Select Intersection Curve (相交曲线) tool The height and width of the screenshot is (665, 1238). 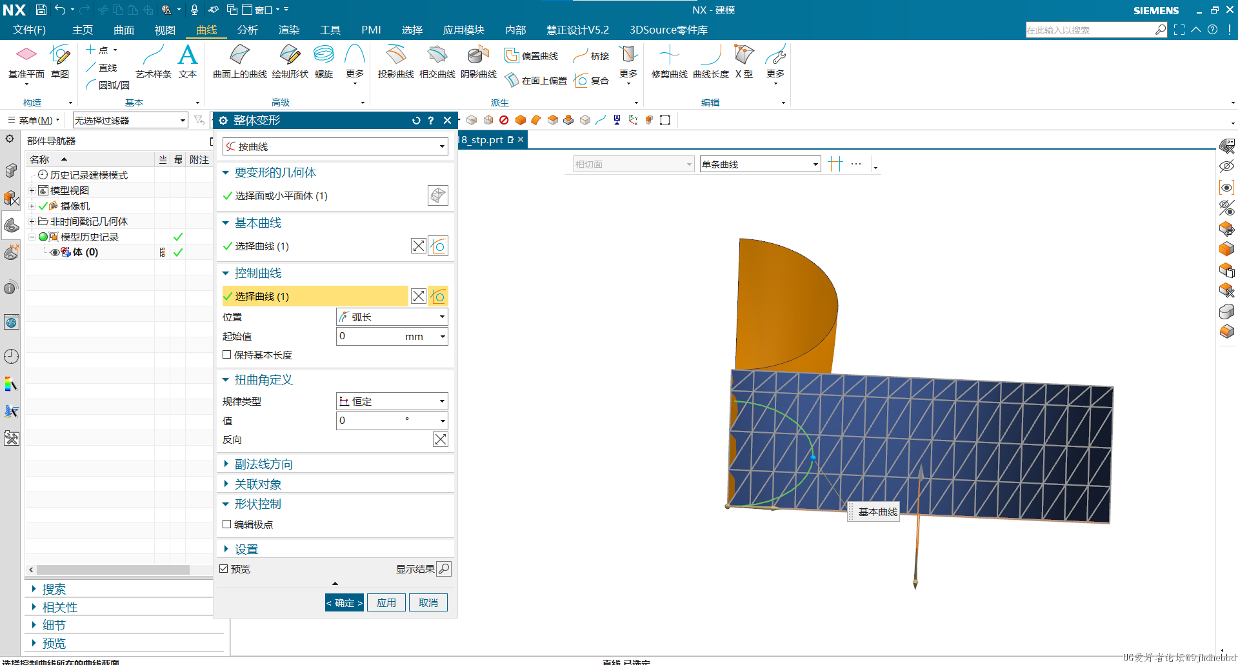tap(437, 62)
